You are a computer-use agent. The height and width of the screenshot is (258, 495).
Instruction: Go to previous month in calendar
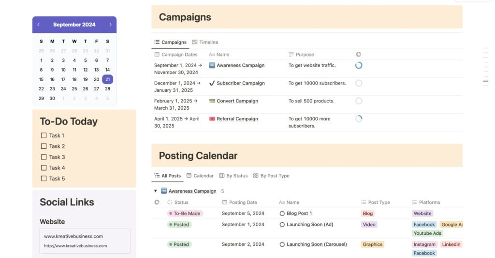pos(39,24)
